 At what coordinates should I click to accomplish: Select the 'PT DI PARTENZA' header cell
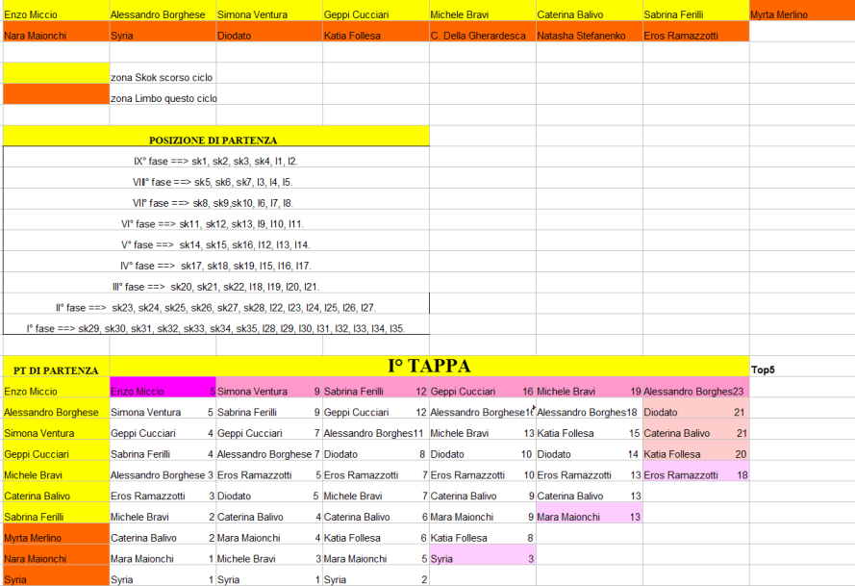(56, 369)
